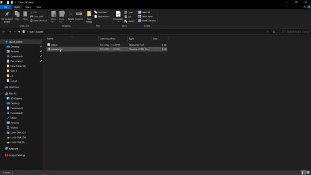Click Paste shortcut command
The width and height of the screenshot is (311, 175).
click(x=38, y=20)
